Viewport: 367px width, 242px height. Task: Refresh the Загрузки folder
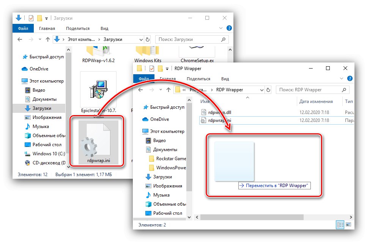tap(148, 40)
